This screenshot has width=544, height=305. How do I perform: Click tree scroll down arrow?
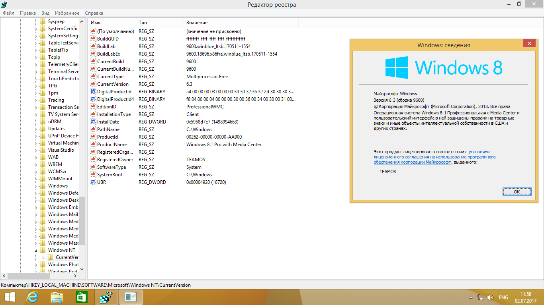pos(82,269)
